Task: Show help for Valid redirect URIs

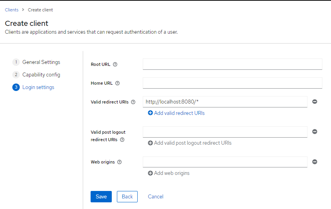Action: (133, 102)
